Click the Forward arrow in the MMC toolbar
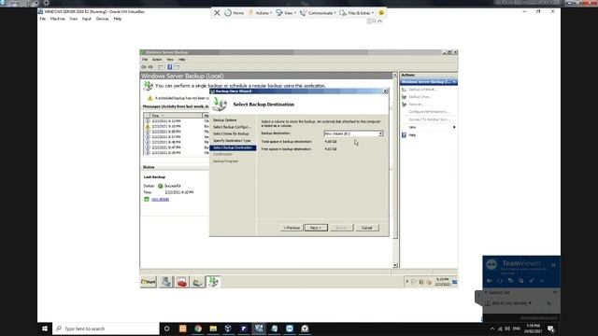Image resolution: width=598 pixels, height=336 pixels. click(x=150, y=67)
